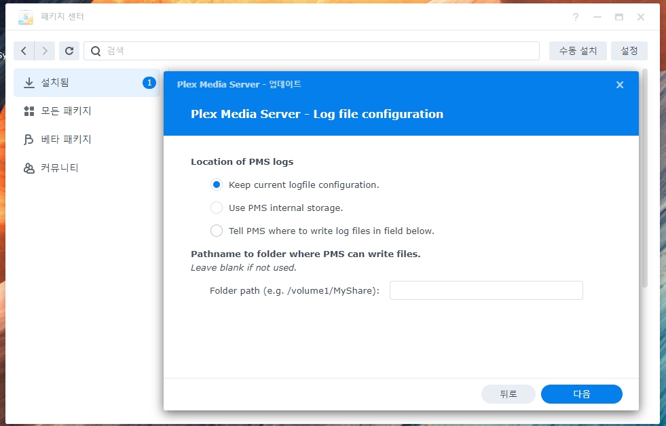Viewport: 666px width, 426px height.
Task: Click the 설치됨 download icon in sidebar
Action: (29, 83)
